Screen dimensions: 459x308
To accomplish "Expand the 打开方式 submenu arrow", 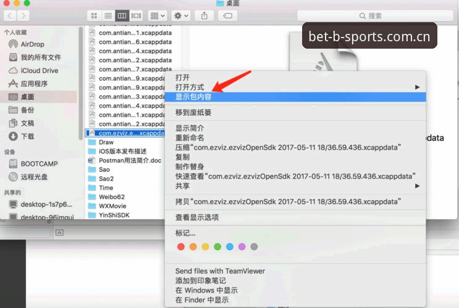I will coord(417,87).
